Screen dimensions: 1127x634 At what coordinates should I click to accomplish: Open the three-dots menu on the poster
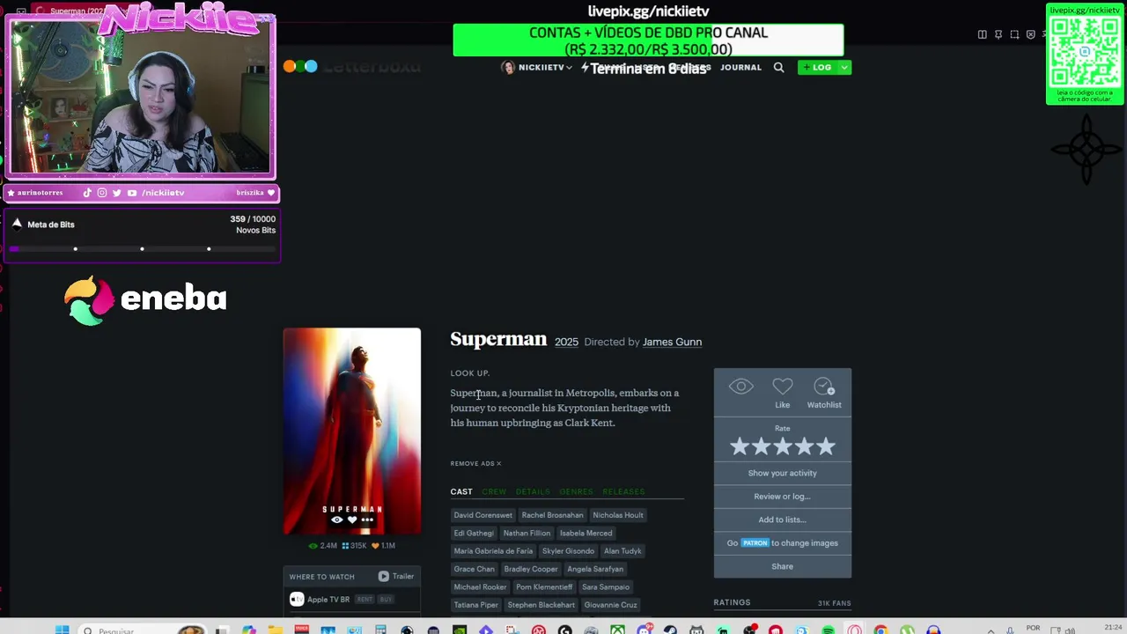coord(367,520)
